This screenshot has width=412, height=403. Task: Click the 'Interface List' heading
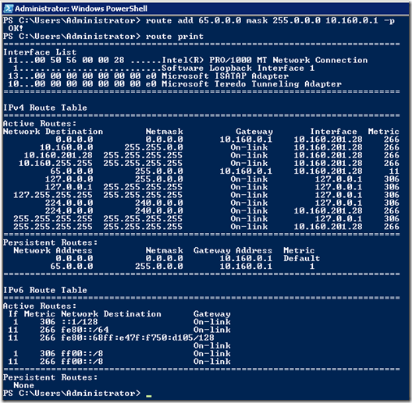[x=40, y=52]
